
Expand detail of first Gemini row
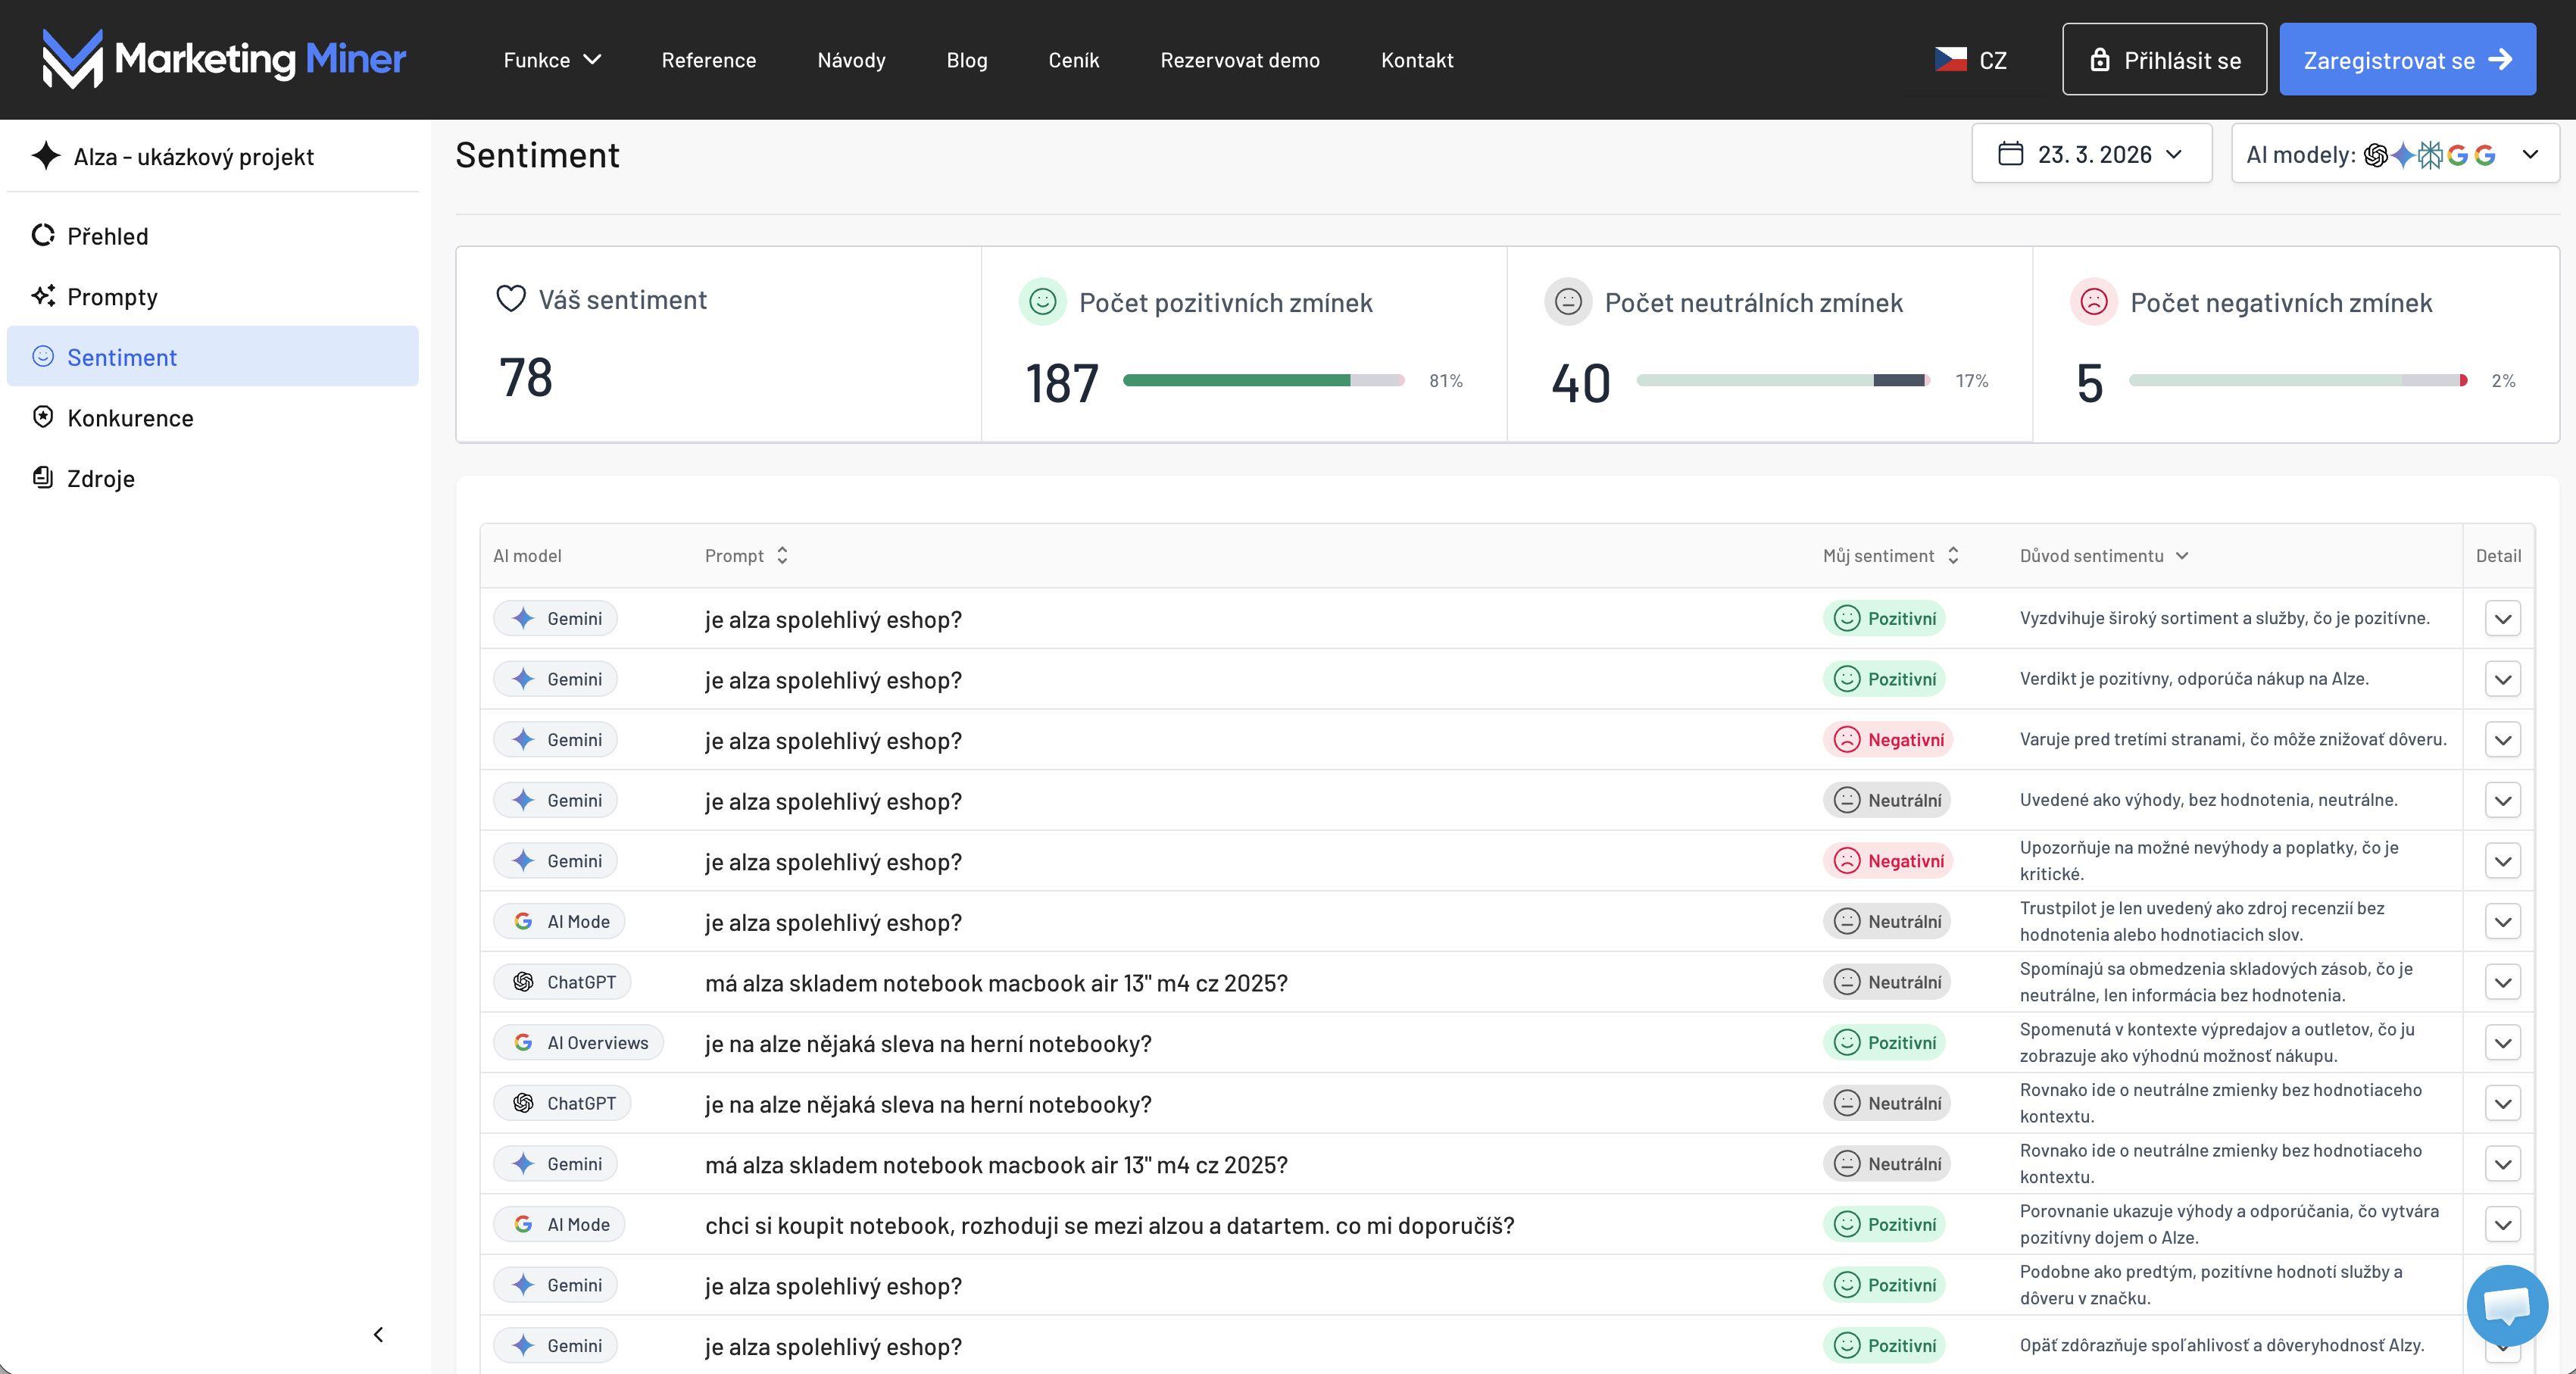coord(2502,619)
